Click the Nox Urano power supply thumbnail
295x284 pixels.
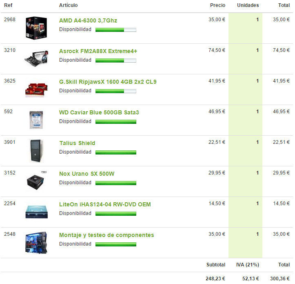(x=36, y=181)
